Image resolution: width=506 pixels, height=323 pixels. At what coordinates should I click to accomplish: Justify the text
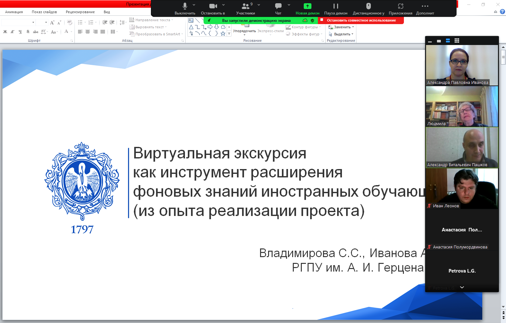click(x=103, y=31)
